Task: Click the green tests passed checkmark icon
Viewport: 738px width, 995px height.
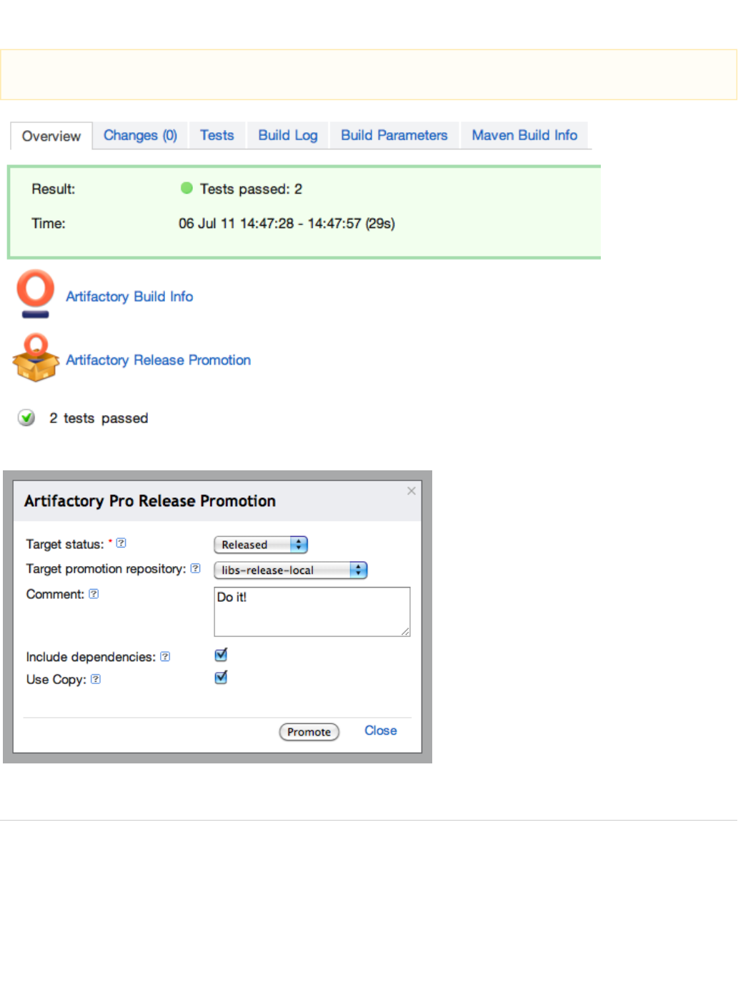Action: (26, 417)
